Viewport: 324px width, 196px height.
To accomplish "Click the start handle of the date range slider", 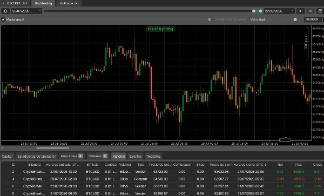I will tap(254, 11).
